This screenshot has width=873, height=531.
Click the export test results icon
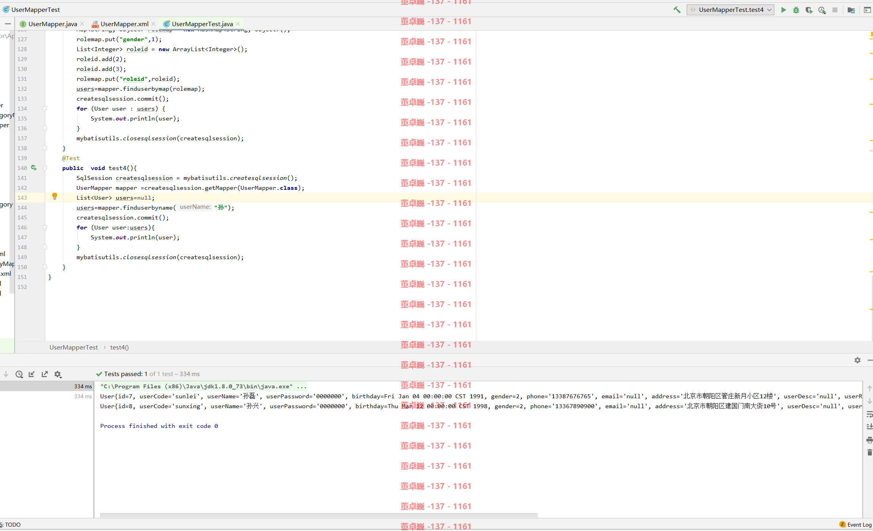point(45,374)
